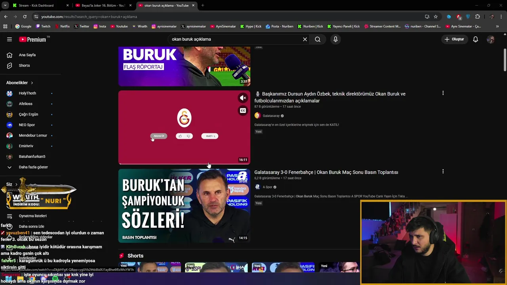
Task: Open the Twitch bookmark
Action: (x=43, y=27)
